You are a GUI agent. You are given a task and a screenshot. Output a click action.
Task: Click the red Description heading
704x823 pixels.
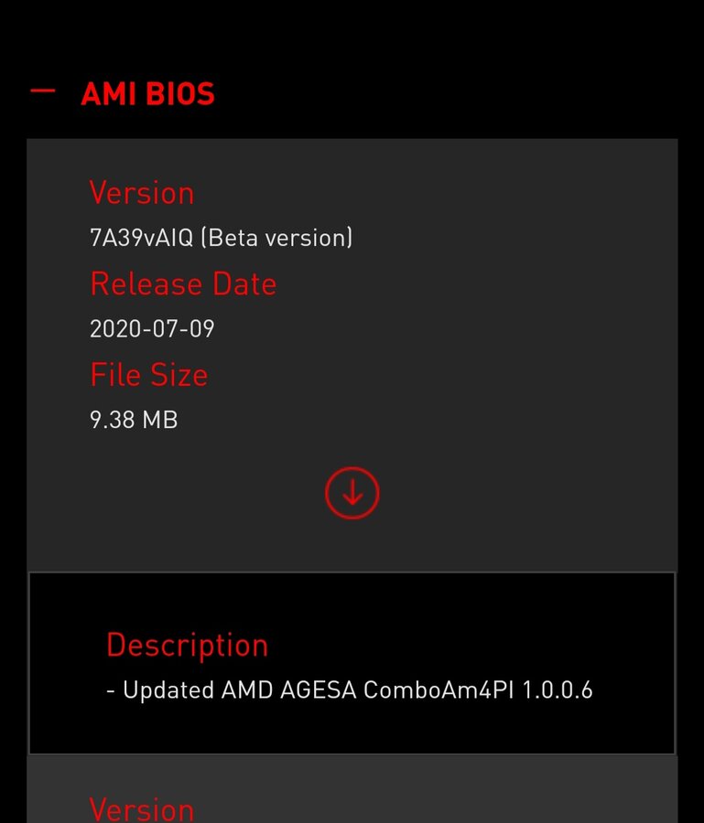(187, 645)
